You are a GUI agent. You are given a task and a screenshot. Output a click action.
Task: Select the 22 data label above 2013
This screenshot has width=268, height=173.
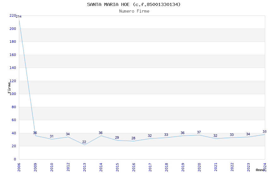[x=84, y=142]
